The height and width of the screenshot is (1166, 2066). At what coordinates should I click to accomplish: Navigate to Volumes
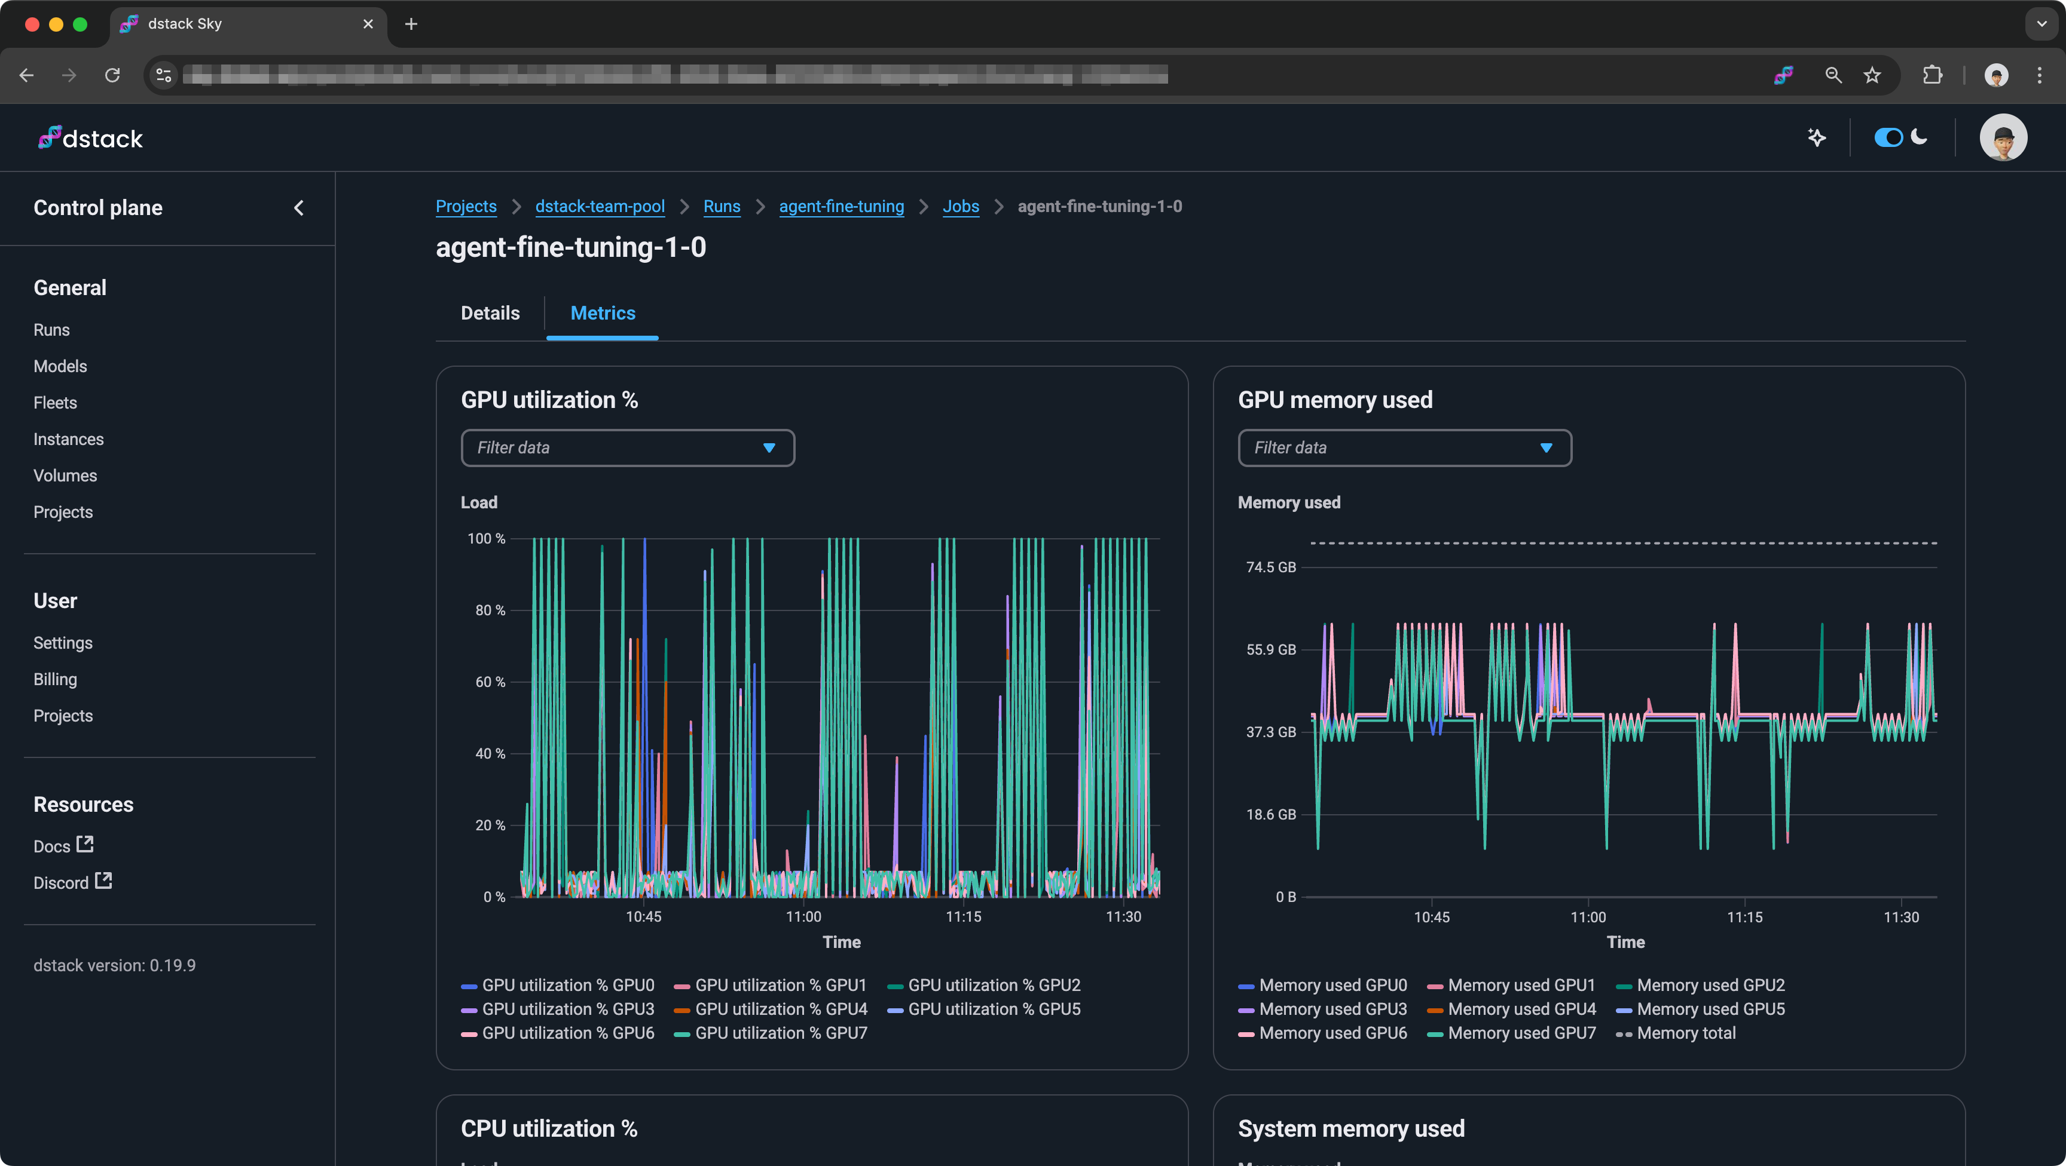[65, 476]
